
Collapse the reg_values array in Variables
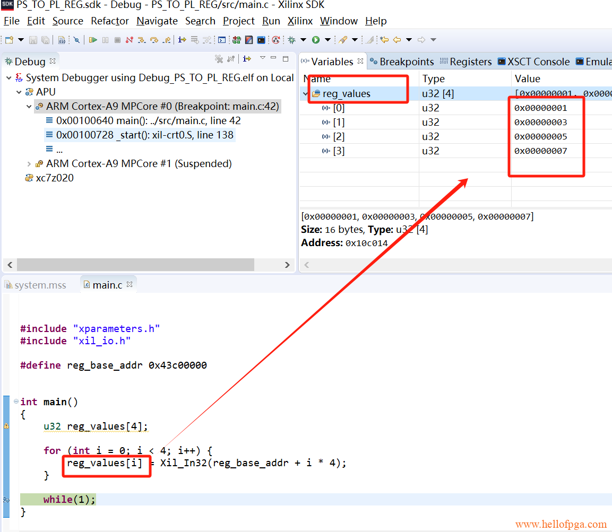pos(306,94)
